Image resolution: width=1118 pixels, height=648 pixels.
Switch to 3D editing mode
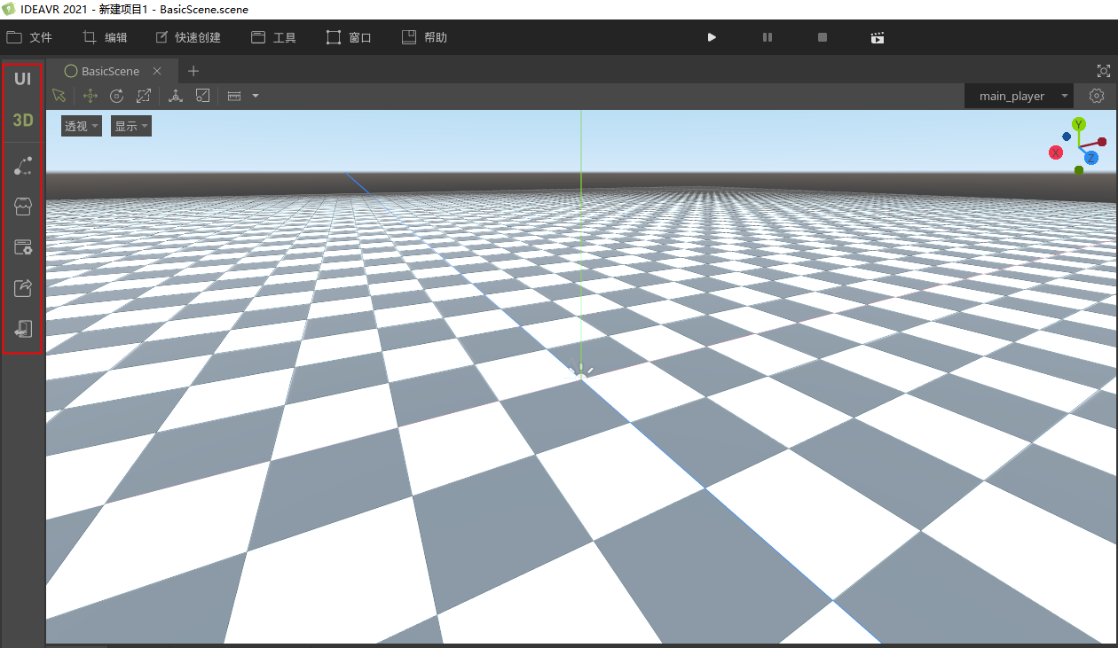[x=22, y=120]
